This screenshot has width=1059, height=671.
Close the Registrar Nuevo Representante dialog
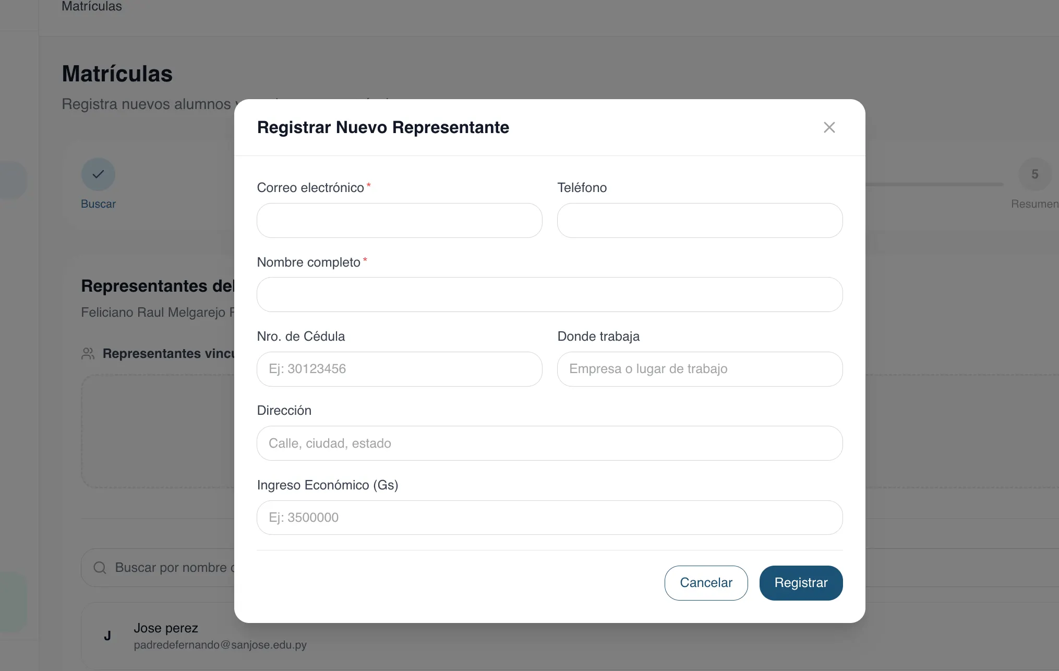[829, 127]
